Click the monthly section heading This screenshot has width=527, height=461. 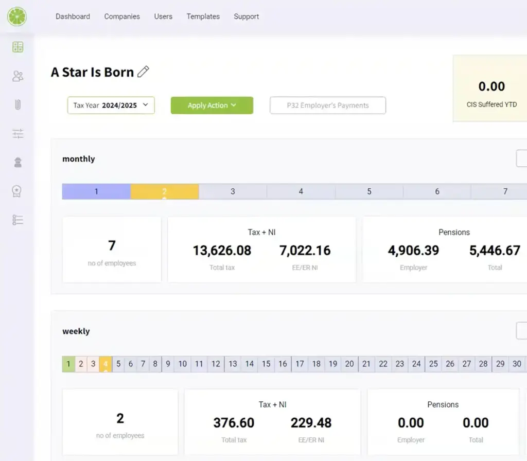(x=79, y=159)
